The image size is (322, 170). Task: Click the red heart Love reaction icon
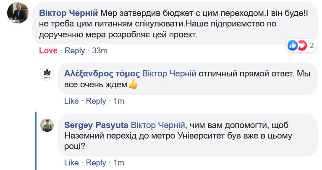coord(302,45)
